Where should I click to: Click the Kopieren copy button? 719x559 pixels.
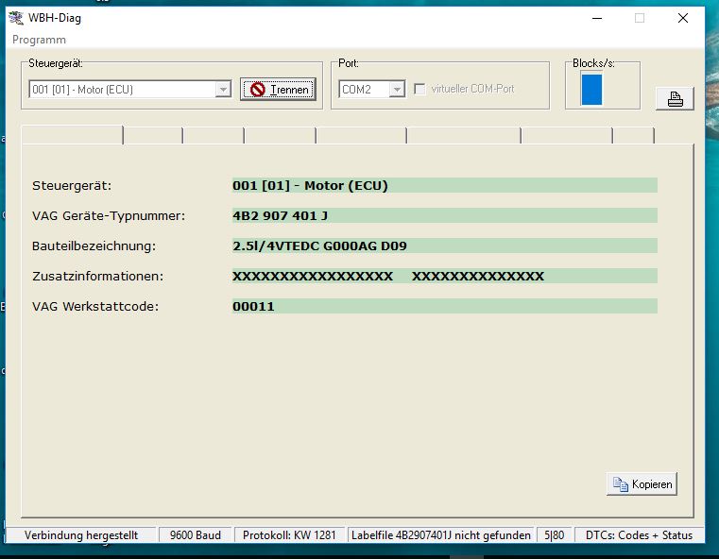coord(642,484)
